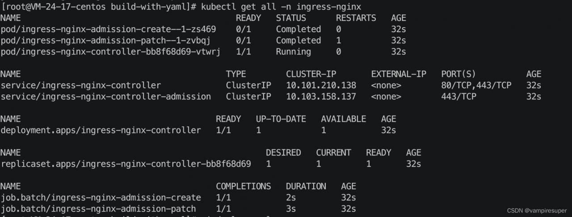Click the EXTERNAL-IP column header
Viewport: 572px width, 217px height.
click(x=399, y=74)
